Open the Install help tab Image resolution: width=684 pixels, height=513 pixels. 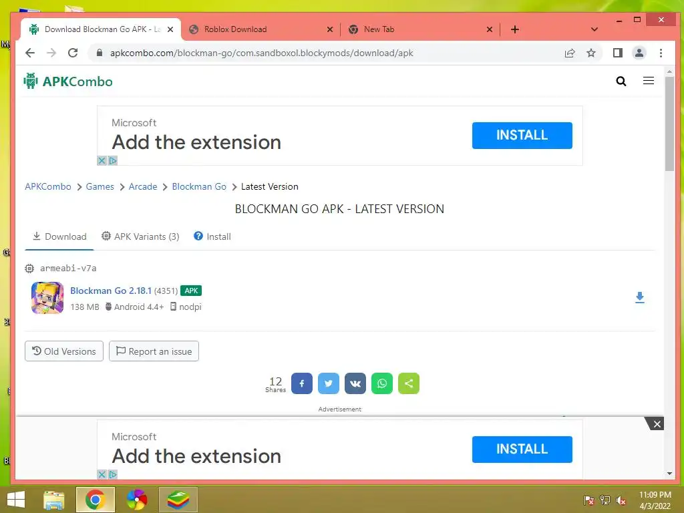tap(212, 236)
